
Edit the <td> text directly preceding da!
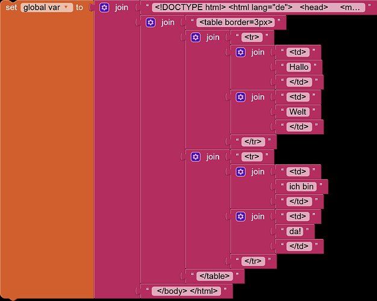click(x=298, y=216)
